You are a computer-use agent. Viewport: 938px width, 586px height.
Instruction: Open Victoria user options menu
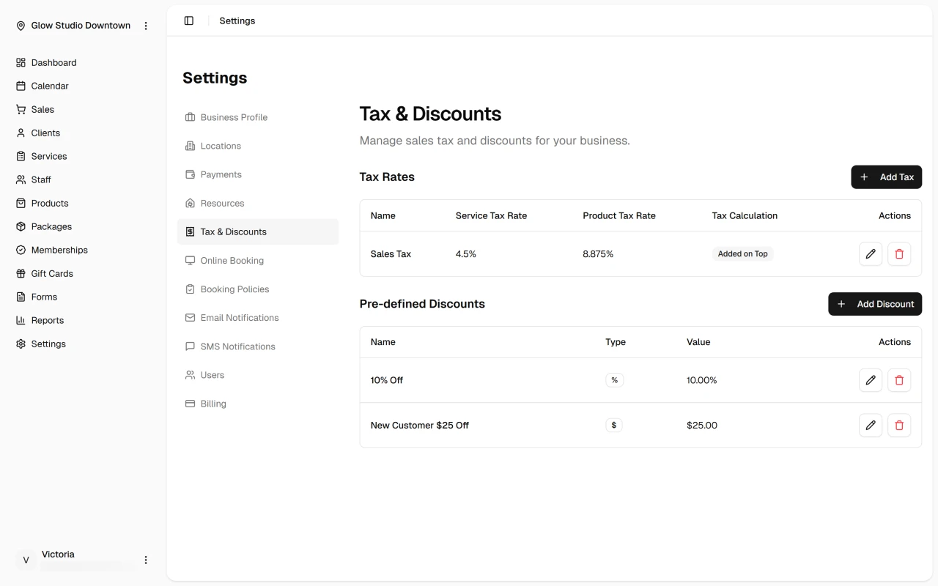[146, 560]
